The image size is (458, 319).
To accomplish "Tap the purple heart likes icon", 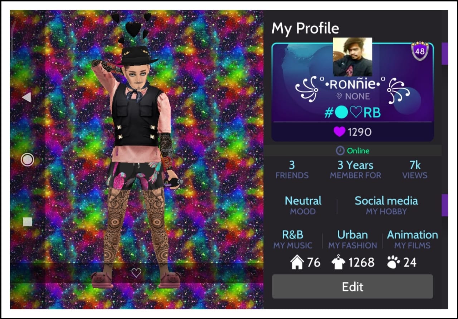I will point(339,132).
